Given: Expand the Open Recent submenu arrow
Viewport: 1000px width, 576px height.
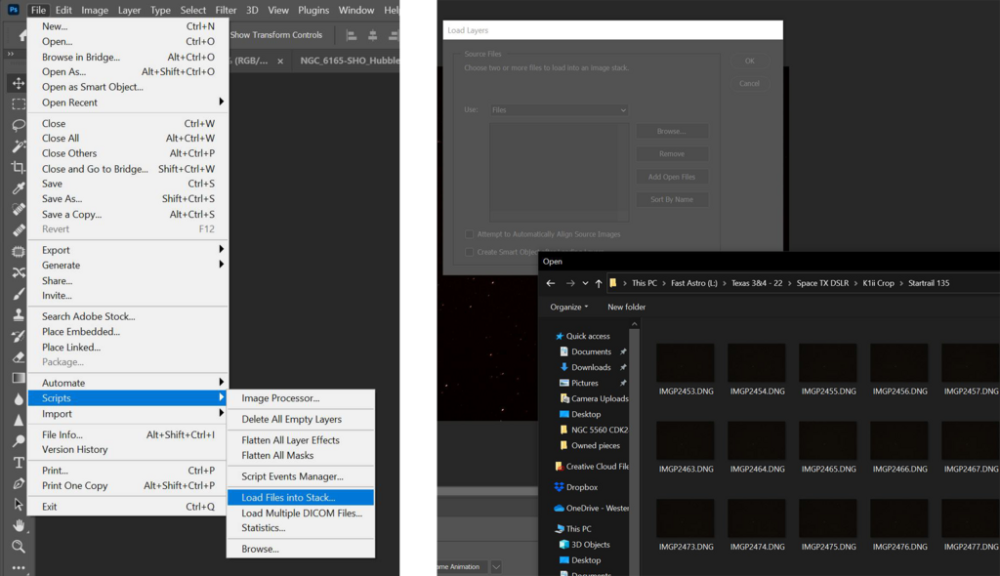Looking at the screenshot, I should tap(222, 102).
